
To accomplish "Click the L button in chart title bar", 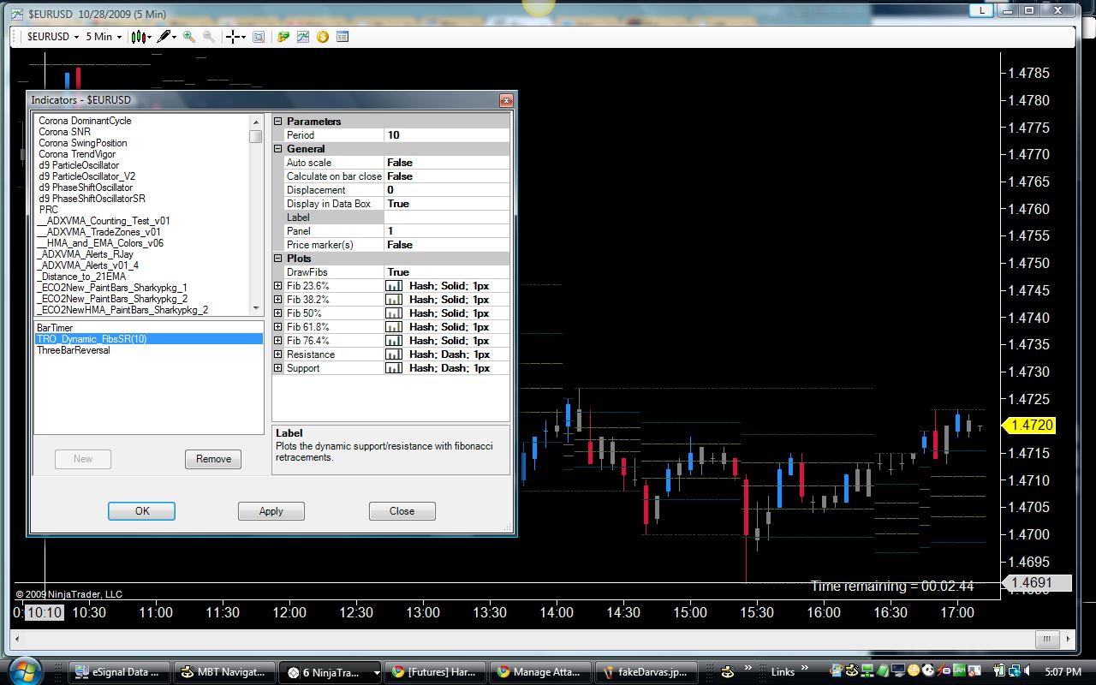I will point(981,10).
